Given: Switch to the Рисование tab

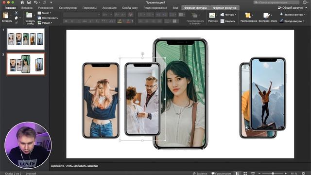Looking at the screenshot, I should [x=46, y=8].
